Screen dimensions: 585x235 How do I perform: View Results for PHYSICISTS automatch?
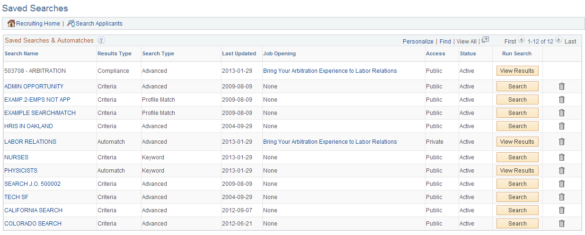517,171
